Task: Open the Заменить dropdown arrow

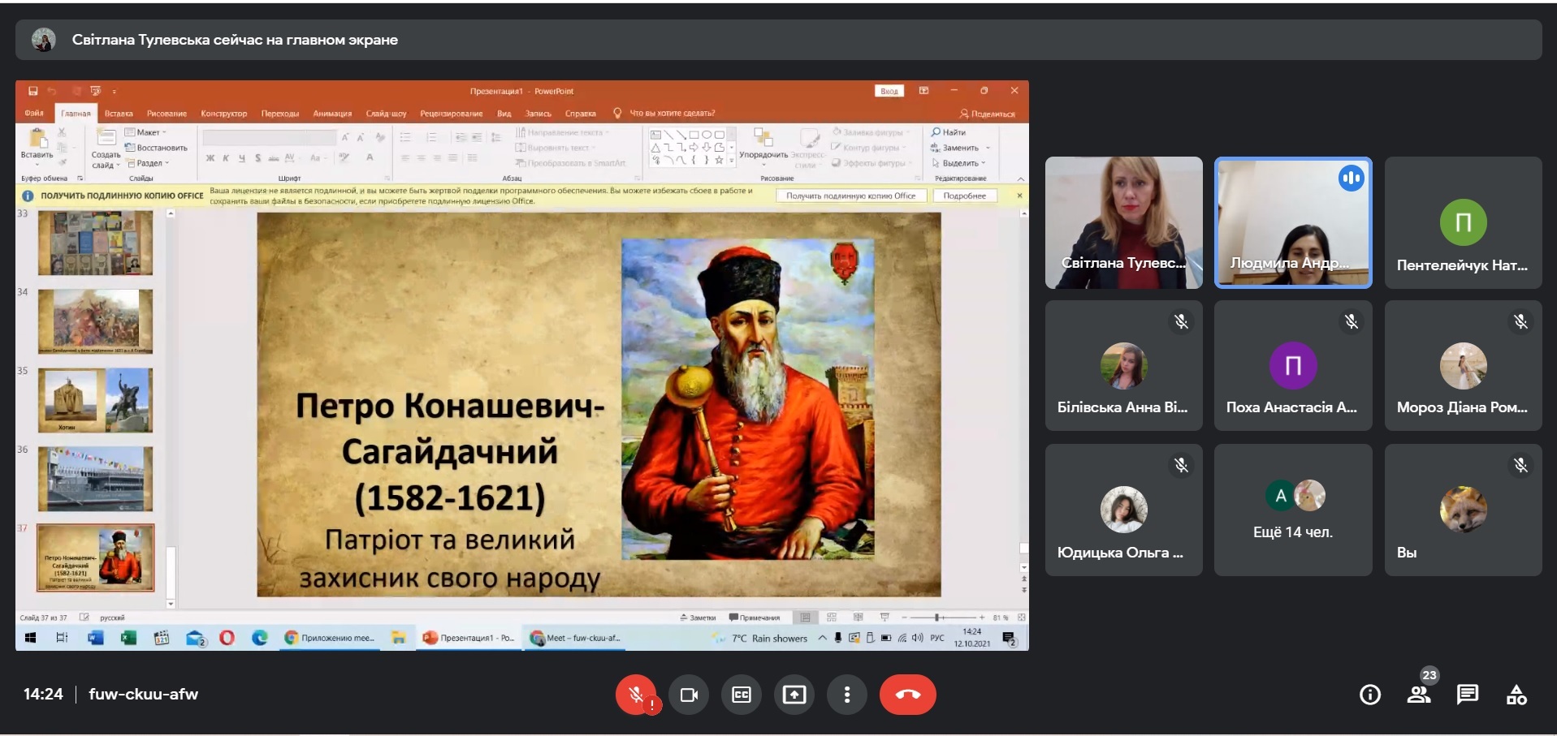Action: click(988, 148)
